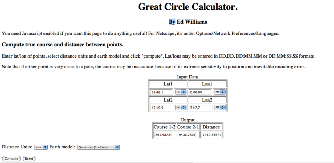This screenshot has height=163, width=334.
Task: Select the Distance output value field
Action: [x=211, y=135]
